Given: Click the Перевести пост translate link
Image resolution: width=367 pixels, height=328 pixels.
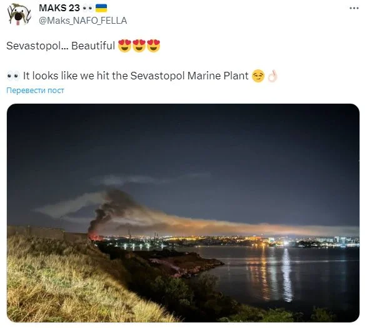Looking at the screenshot, I should [35, 91].
